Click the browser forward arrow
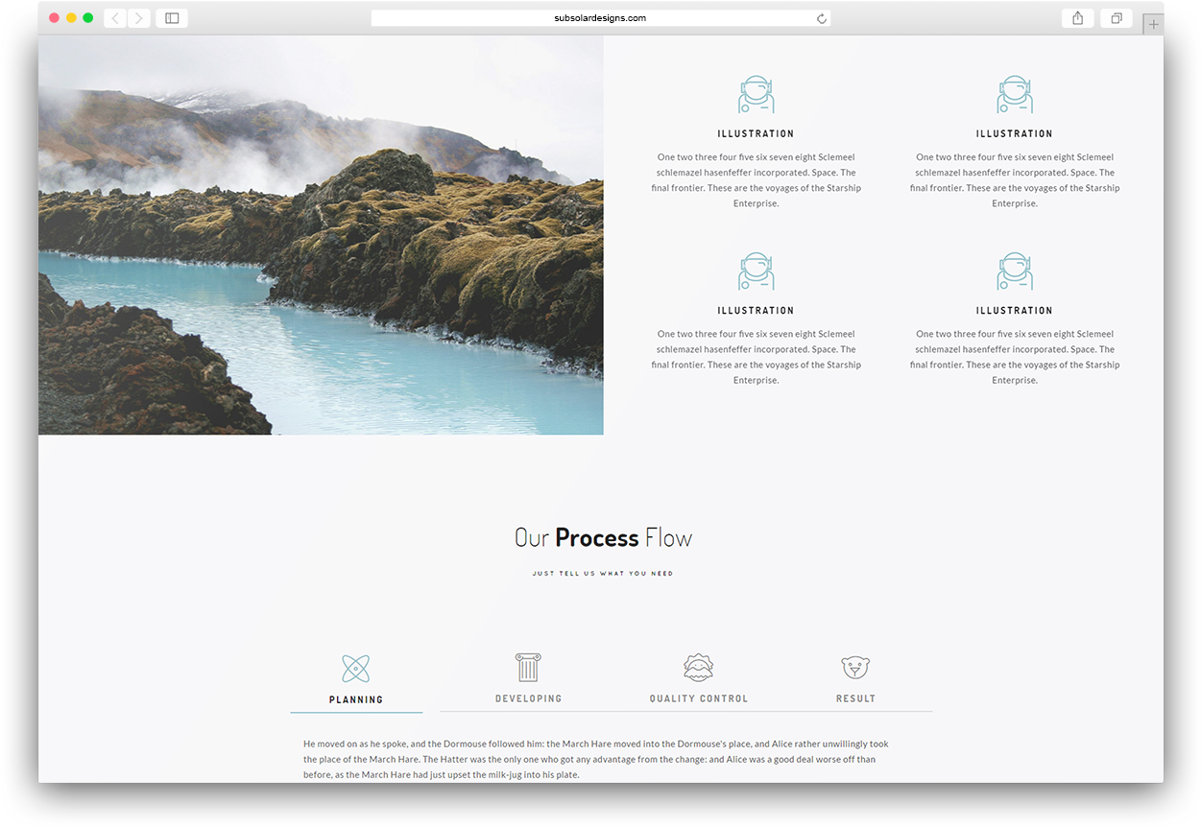This screenshot has height=827, width=1201. pos(138,17)
